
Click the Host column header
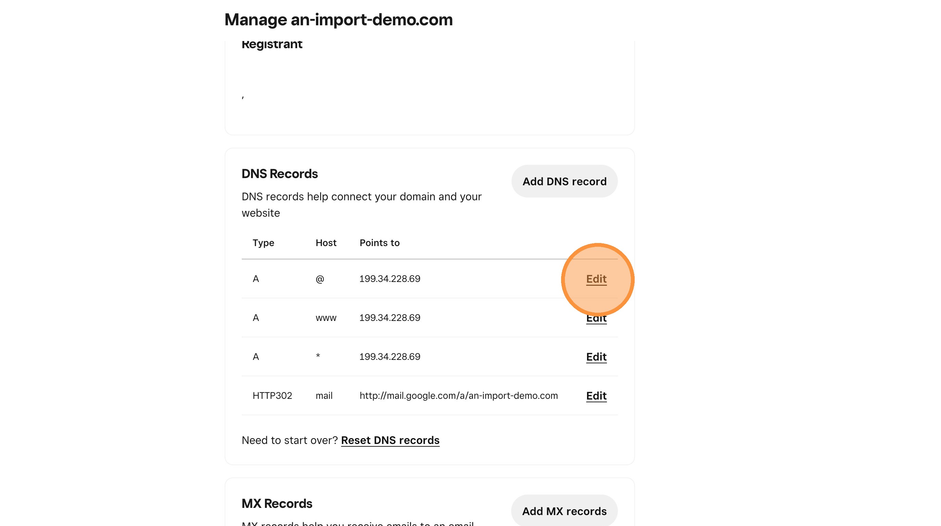click(x=326, y=243)
